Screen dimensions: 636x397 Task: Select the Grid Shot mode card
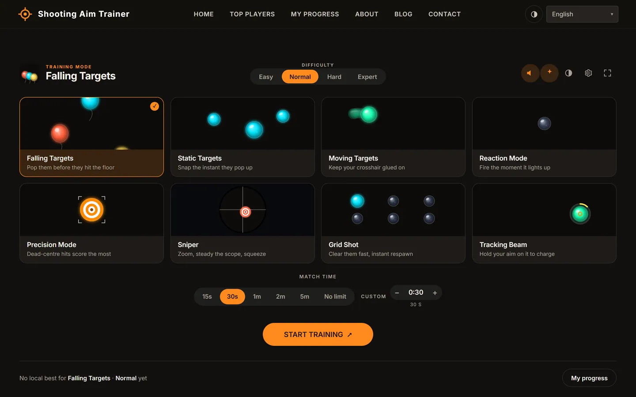pyautogui.click(x=393, y=223)
